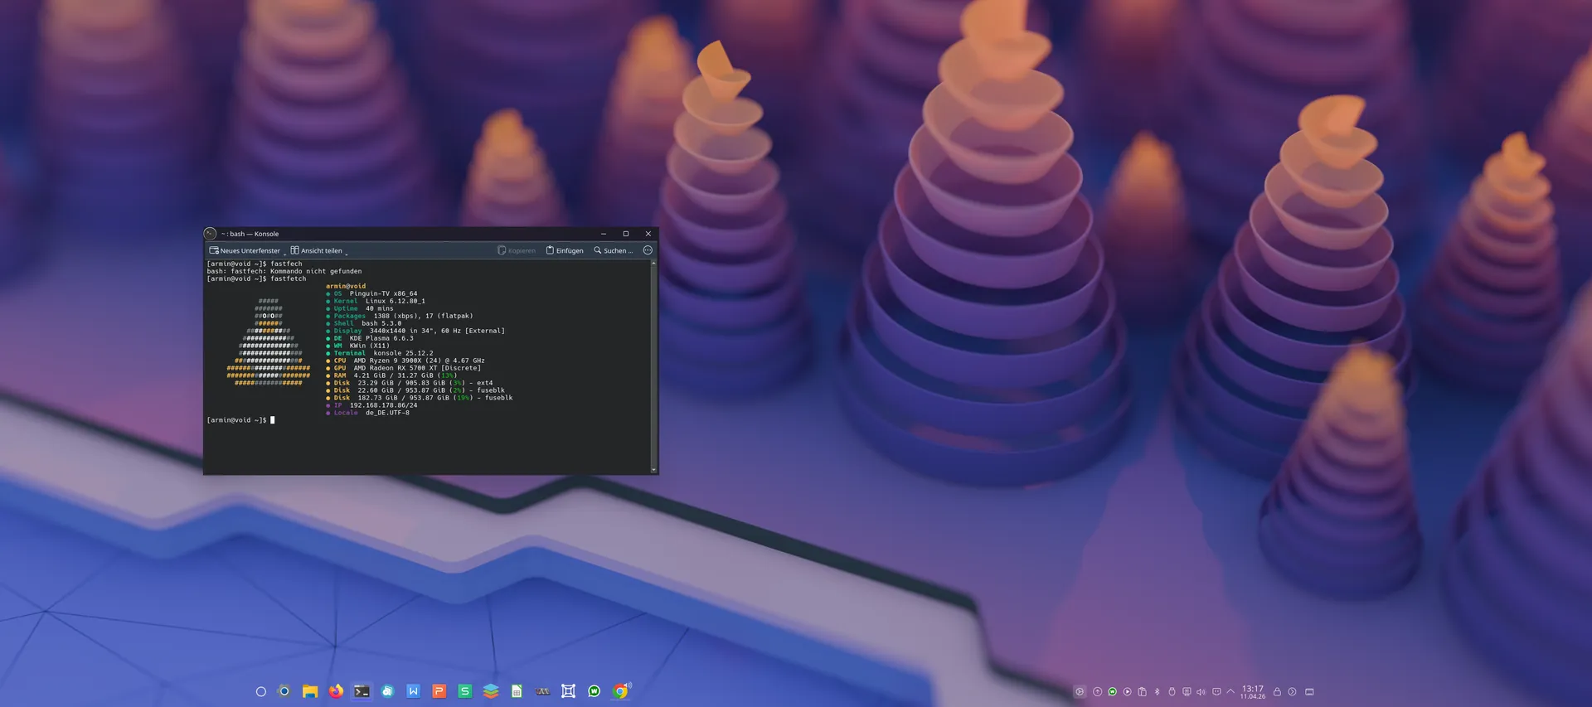
Task: Click the media player play tray icon
Action: click(1128, 691)
